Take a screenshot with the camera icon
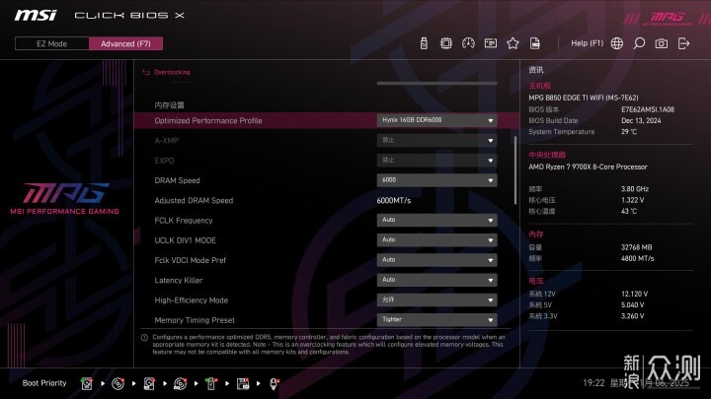The width and height of the screenshot is (711, 399). tap(661, 43)
